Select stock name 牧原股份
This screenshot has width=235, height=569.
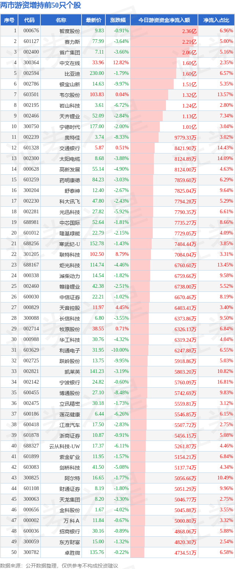70,329
